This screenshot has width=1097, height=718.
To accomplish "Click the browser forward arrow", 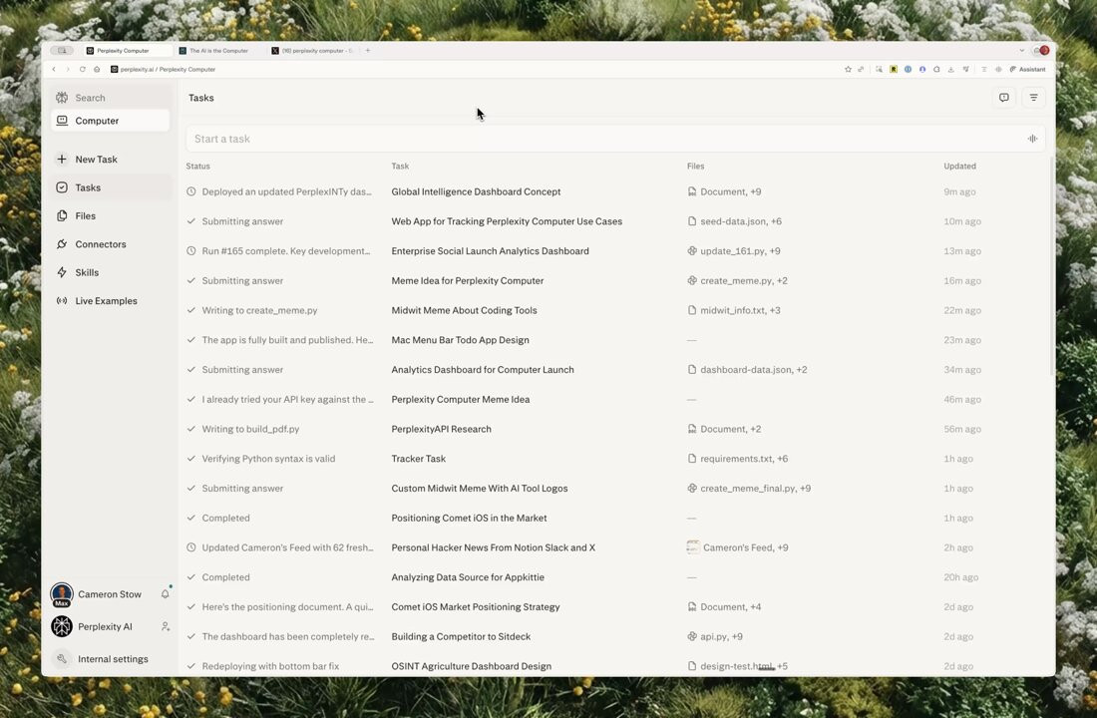I will pos(68,69).
